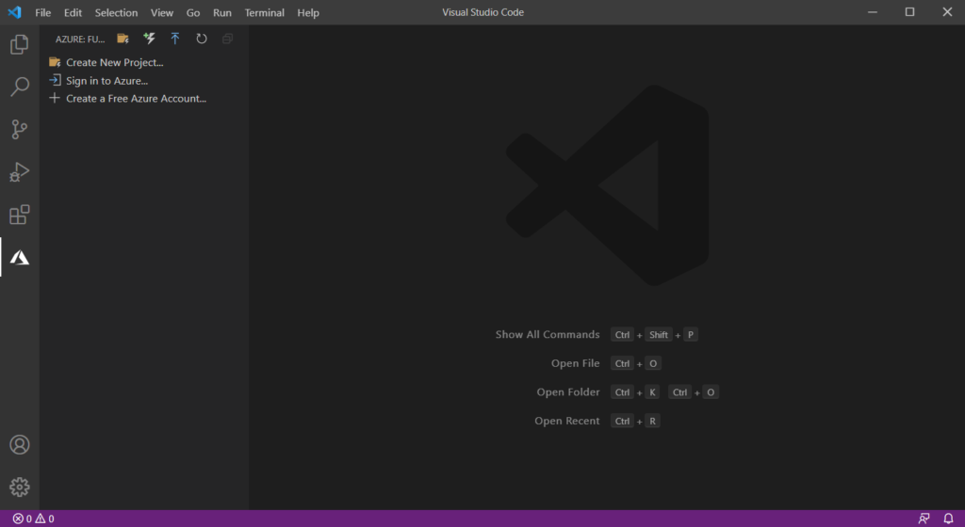965x527 pixels.
Task: Refresh the Azure Functions panel
Action: click(202, 39)
